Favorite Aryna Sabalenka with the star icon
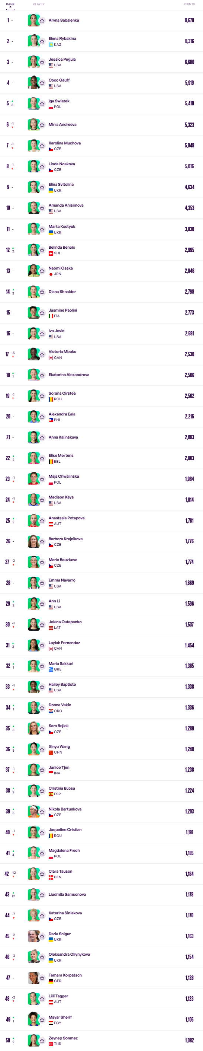The image size is (203, 1051). coord(42,20)
